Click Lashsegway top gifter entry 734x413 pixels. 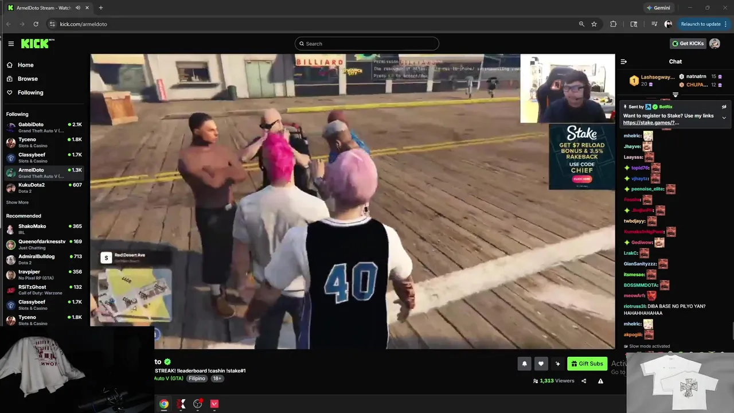click(x=653, y=80)
